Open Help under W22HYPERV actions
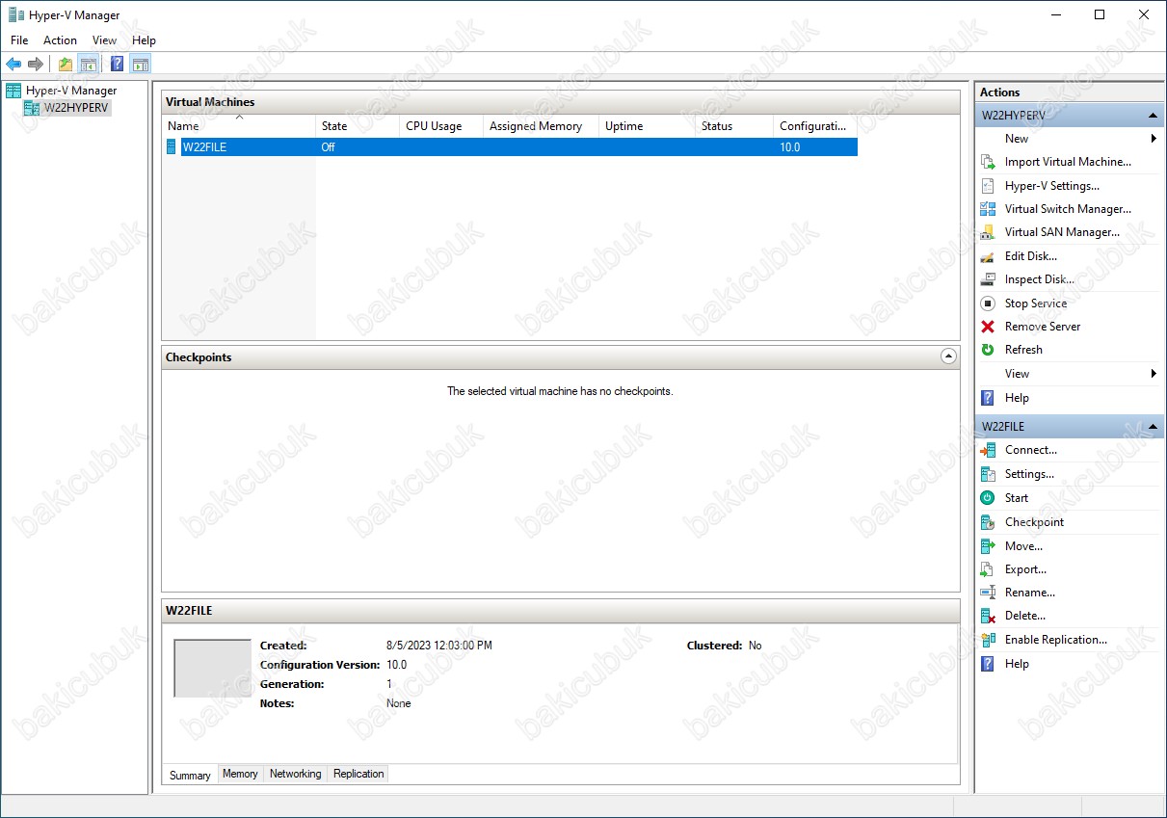This screenshot has height=818, width=1167. click(1017, 398)
